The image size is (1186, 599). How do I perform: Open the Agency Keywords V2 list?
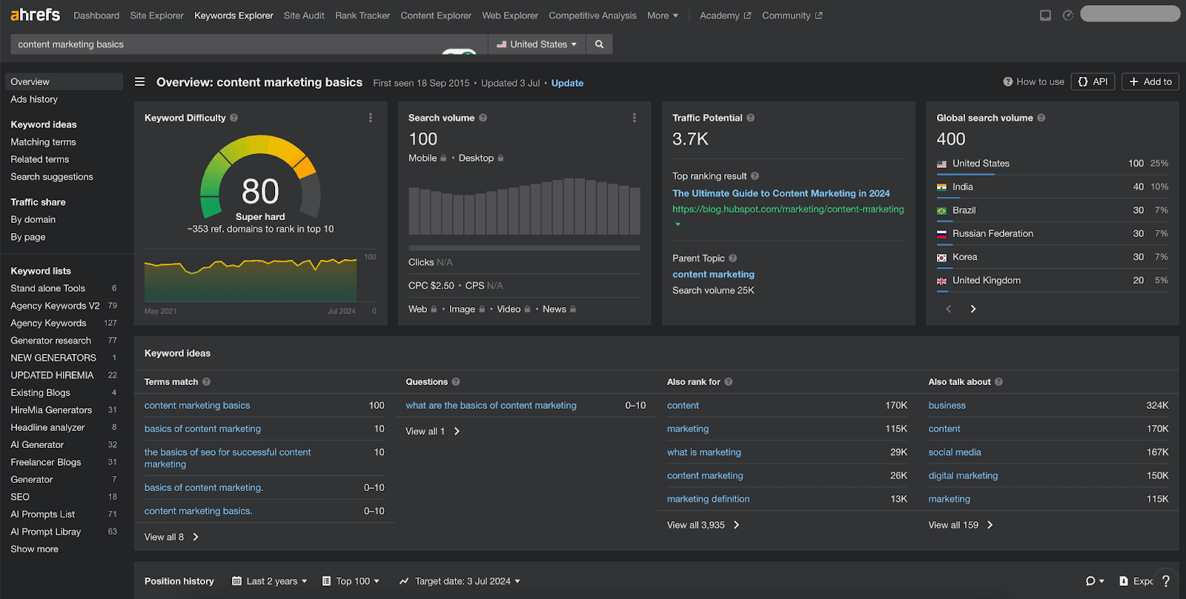[x=55, y=306]
